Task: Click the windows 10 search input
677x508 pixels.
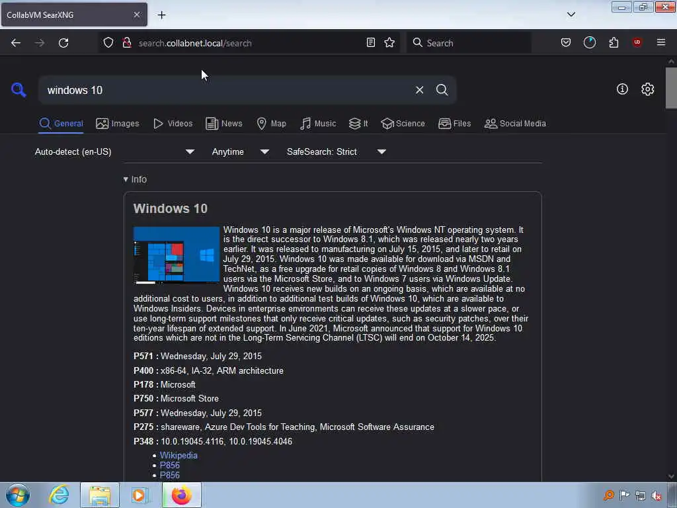Action: coord(227,90)
